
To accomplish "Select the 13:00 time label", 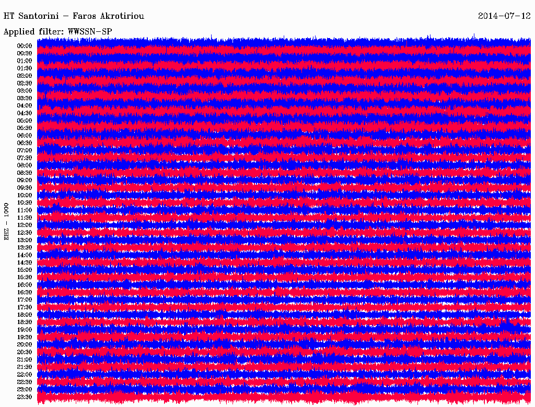I will coord(25,240).
